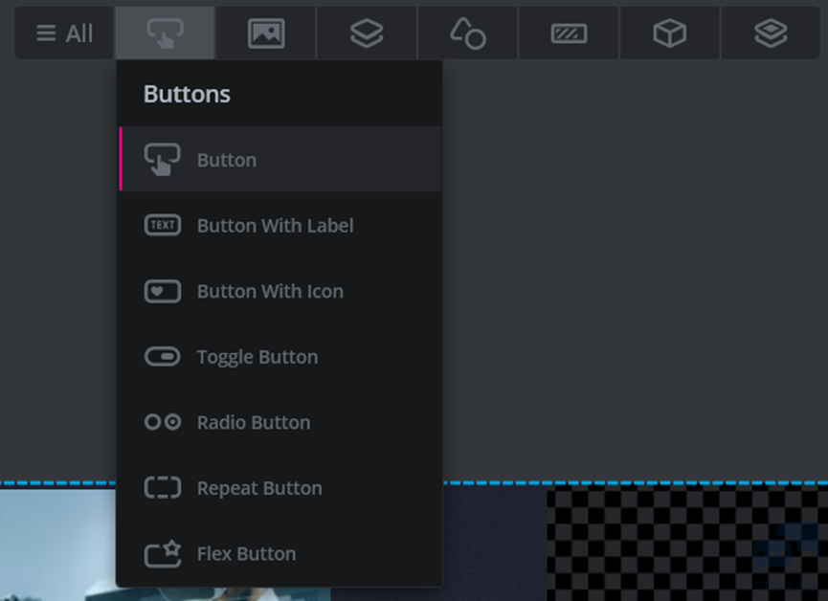Image resolution: width=828 pixels, height=601 pixels.
Task: Select Button With Label entry
Action: 280,225
